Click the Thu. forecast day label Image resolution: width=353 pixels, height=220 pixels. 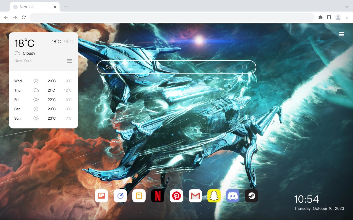(18, 90)
